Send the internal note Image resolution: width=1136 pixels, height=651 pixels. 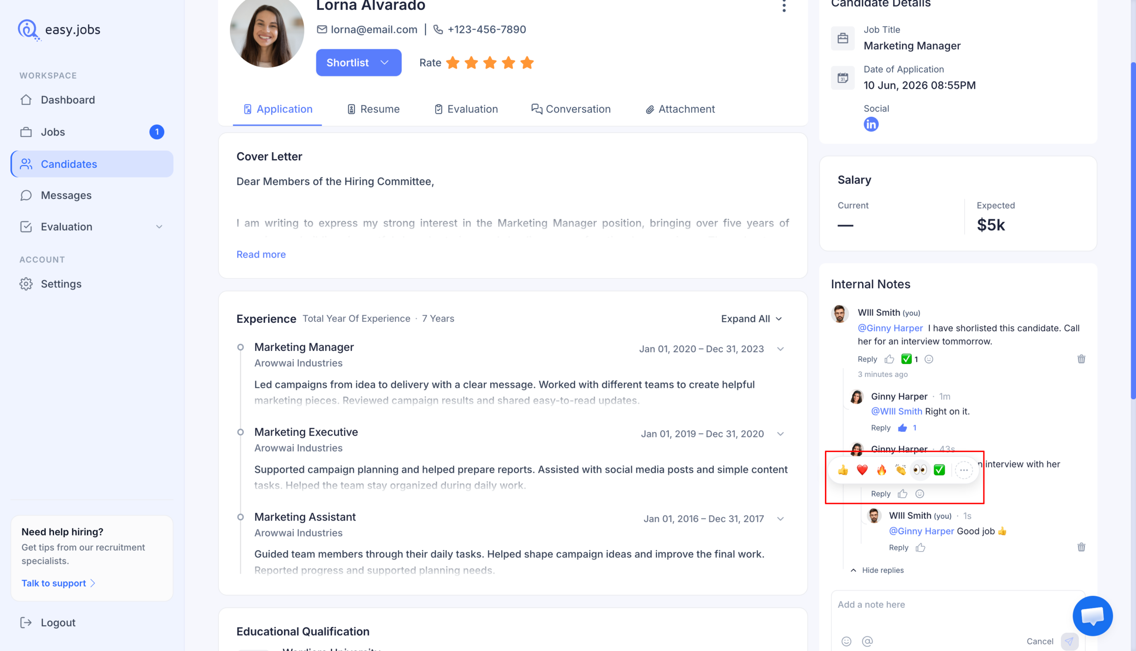pos(1069,641)
